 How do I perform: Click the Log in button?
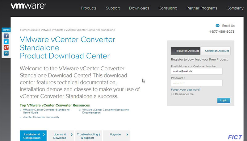224,100
